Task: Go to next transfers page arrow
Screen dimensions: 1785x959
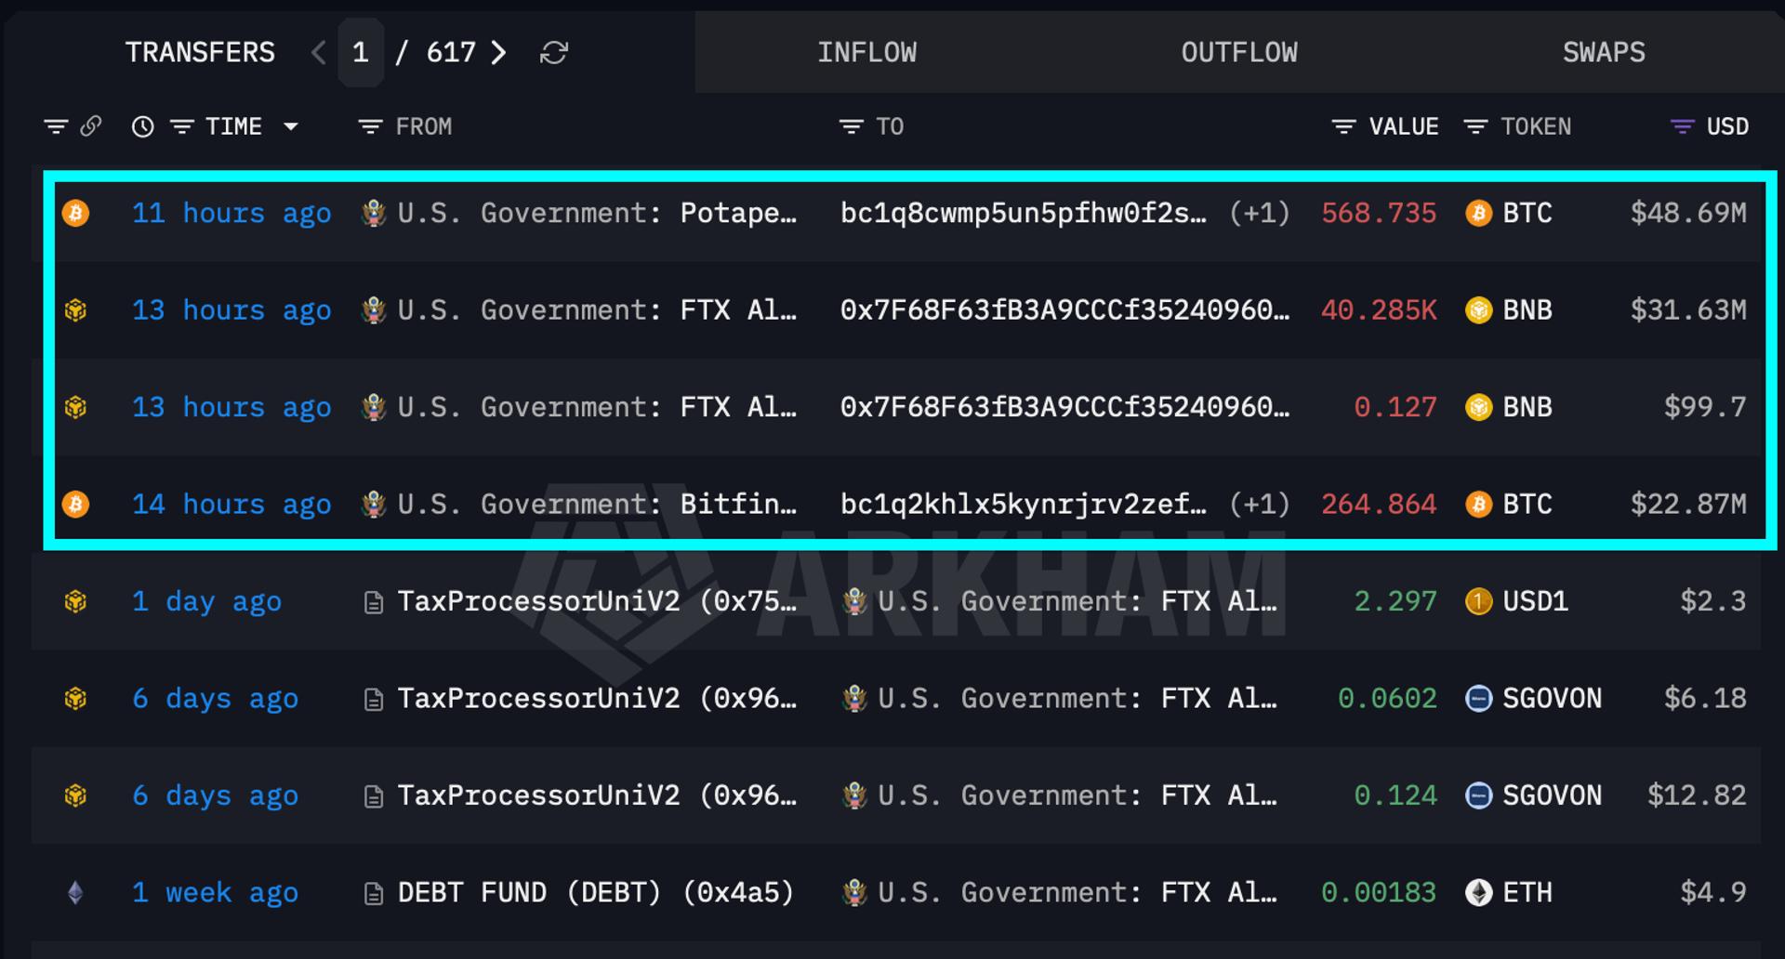Action: (x=499, y=53)
